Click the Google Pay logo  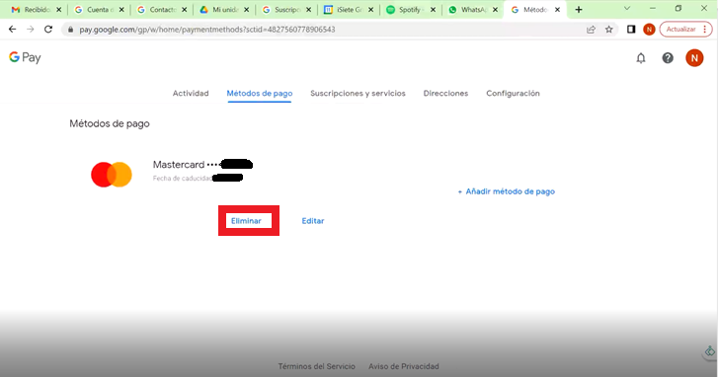26,57
